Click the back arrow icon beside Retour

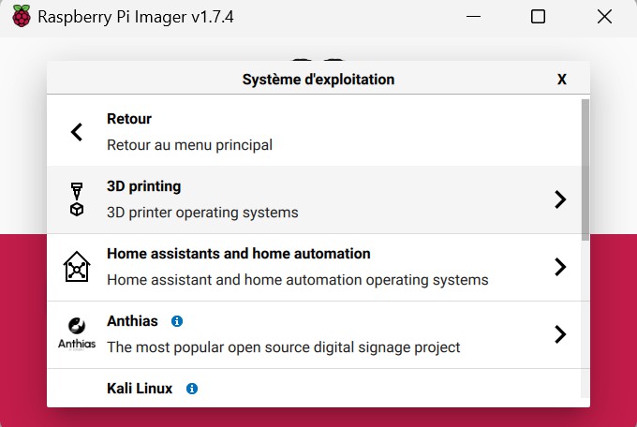click(x=77, y=132)
